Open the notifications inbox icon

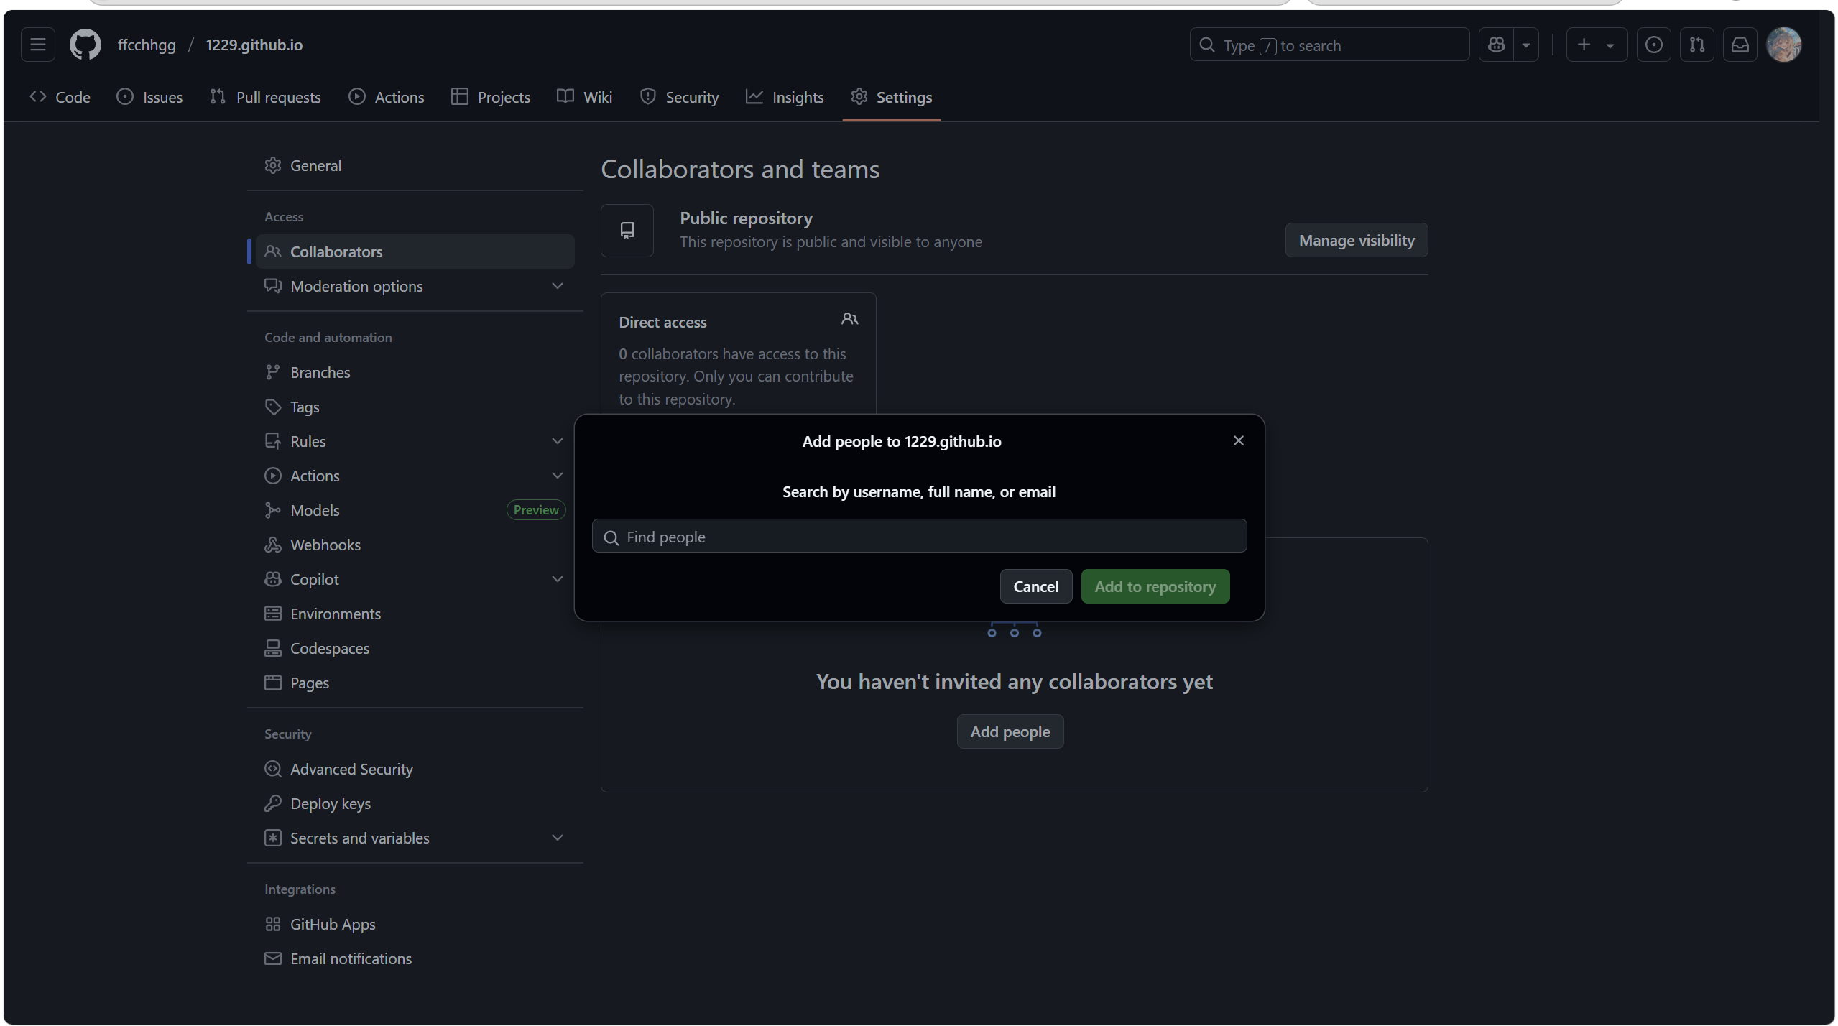tap(1740, 45)
